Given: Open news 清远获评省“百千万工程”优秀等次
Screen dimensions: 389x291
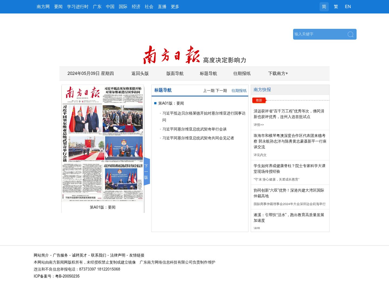Looking at the screenshot, I should click(289, 114).
